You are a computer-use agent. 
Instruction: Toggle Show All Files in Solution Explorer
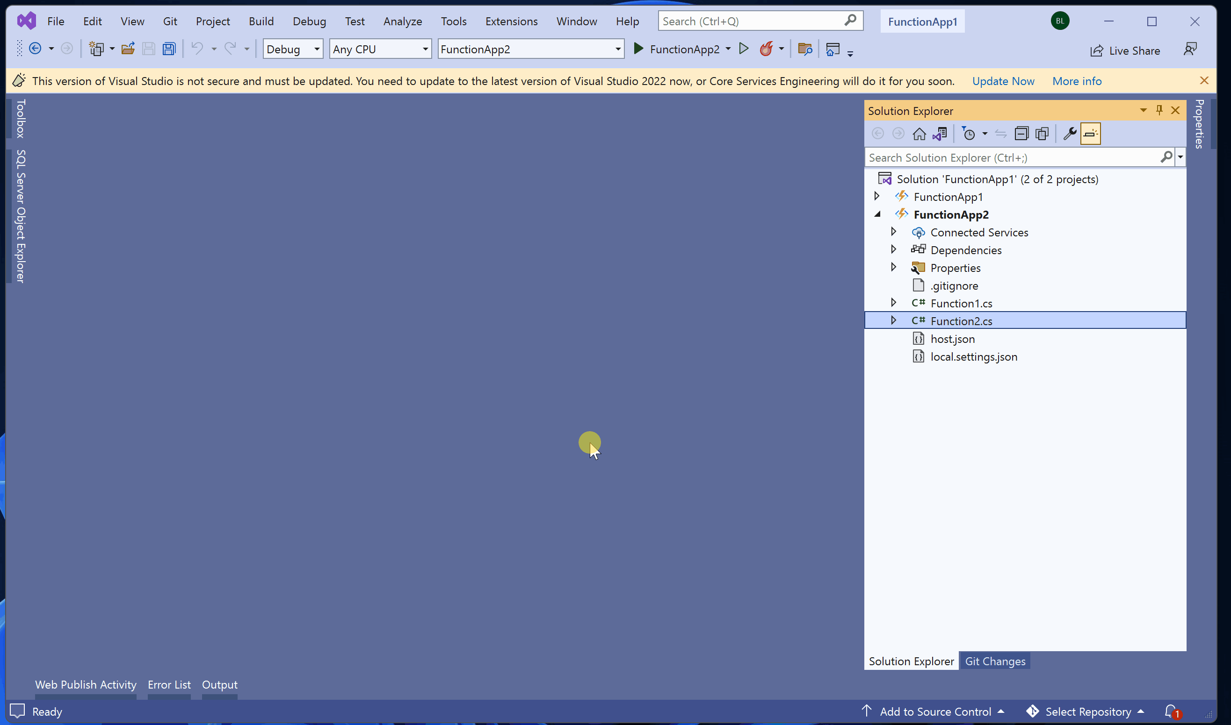coord(1042,134)
